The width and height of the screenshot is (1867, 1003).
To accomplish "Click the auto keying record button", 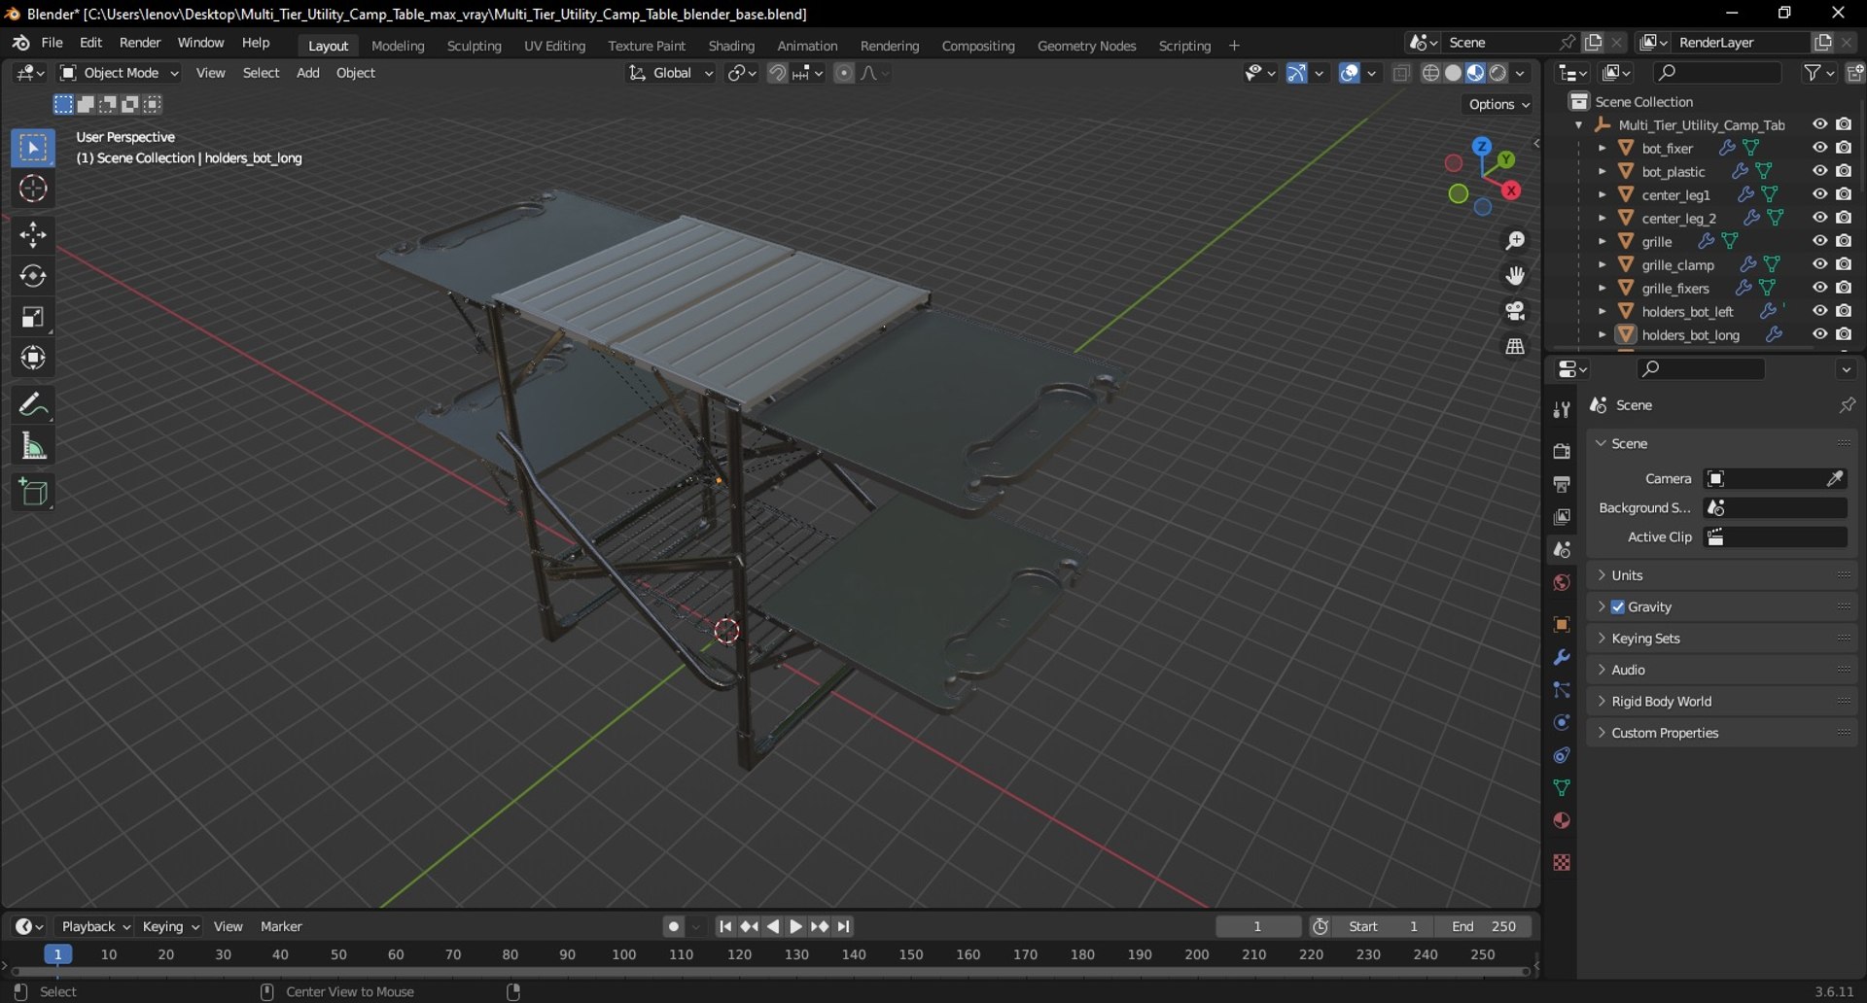I will pyautogui.click(x=673, y=926).
